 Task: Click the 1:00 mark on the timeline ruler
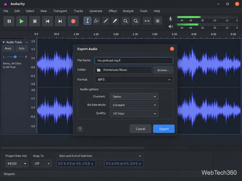tap(76, 34)
